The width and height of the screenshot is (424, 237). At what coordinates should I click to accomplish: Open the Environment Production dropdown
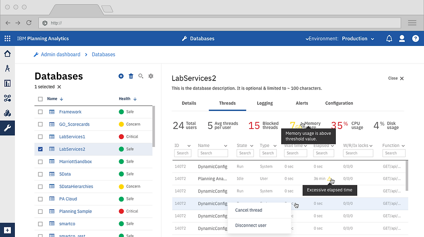pos(358,39)
